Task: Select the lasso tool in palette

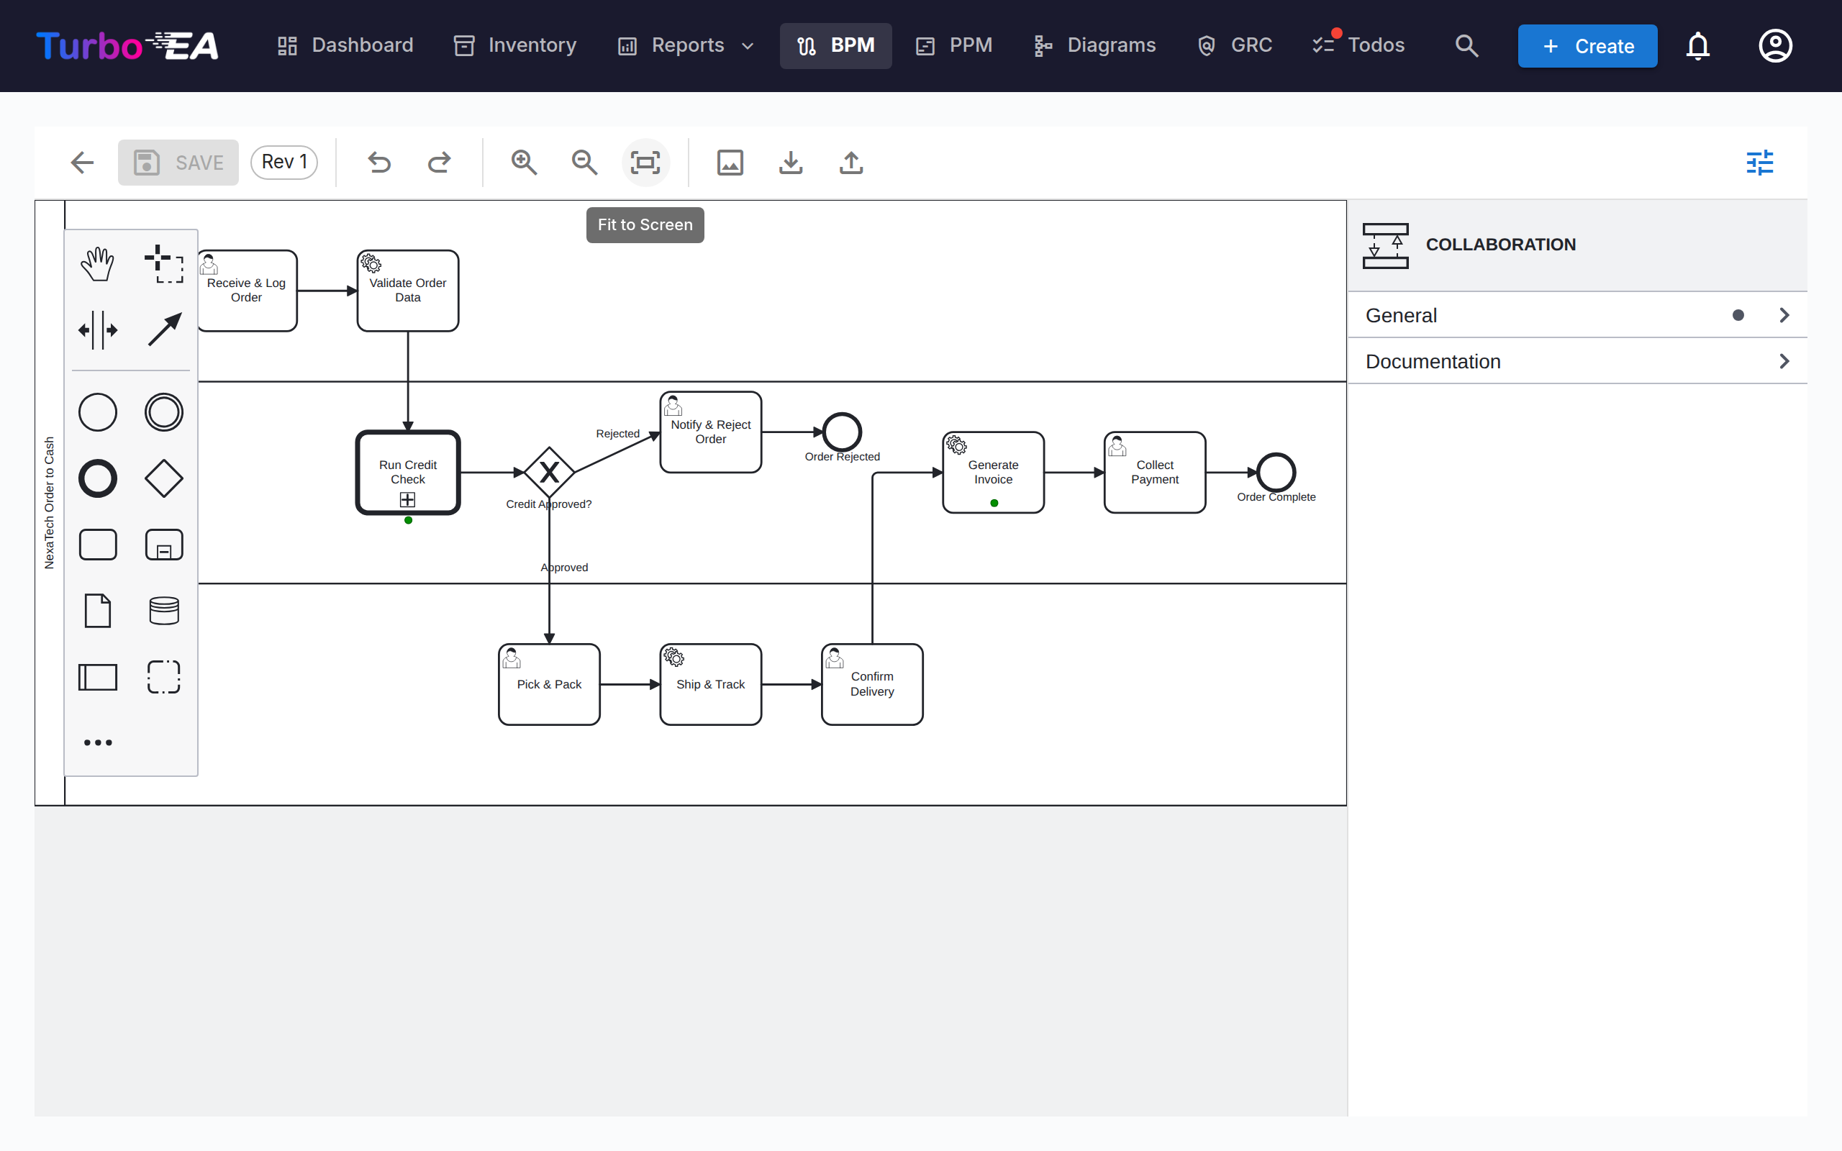Action: (x=163, y=264)
